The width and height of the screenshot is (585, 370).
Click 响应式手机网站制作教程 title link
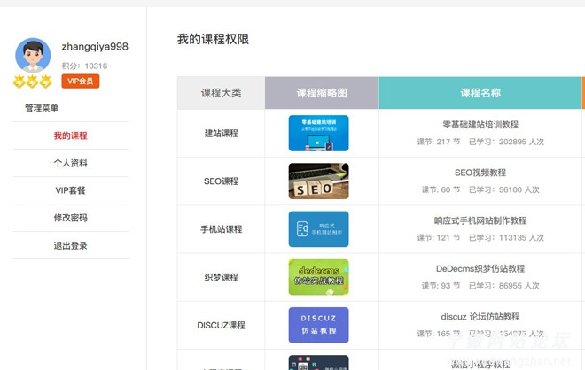[480, 220]
